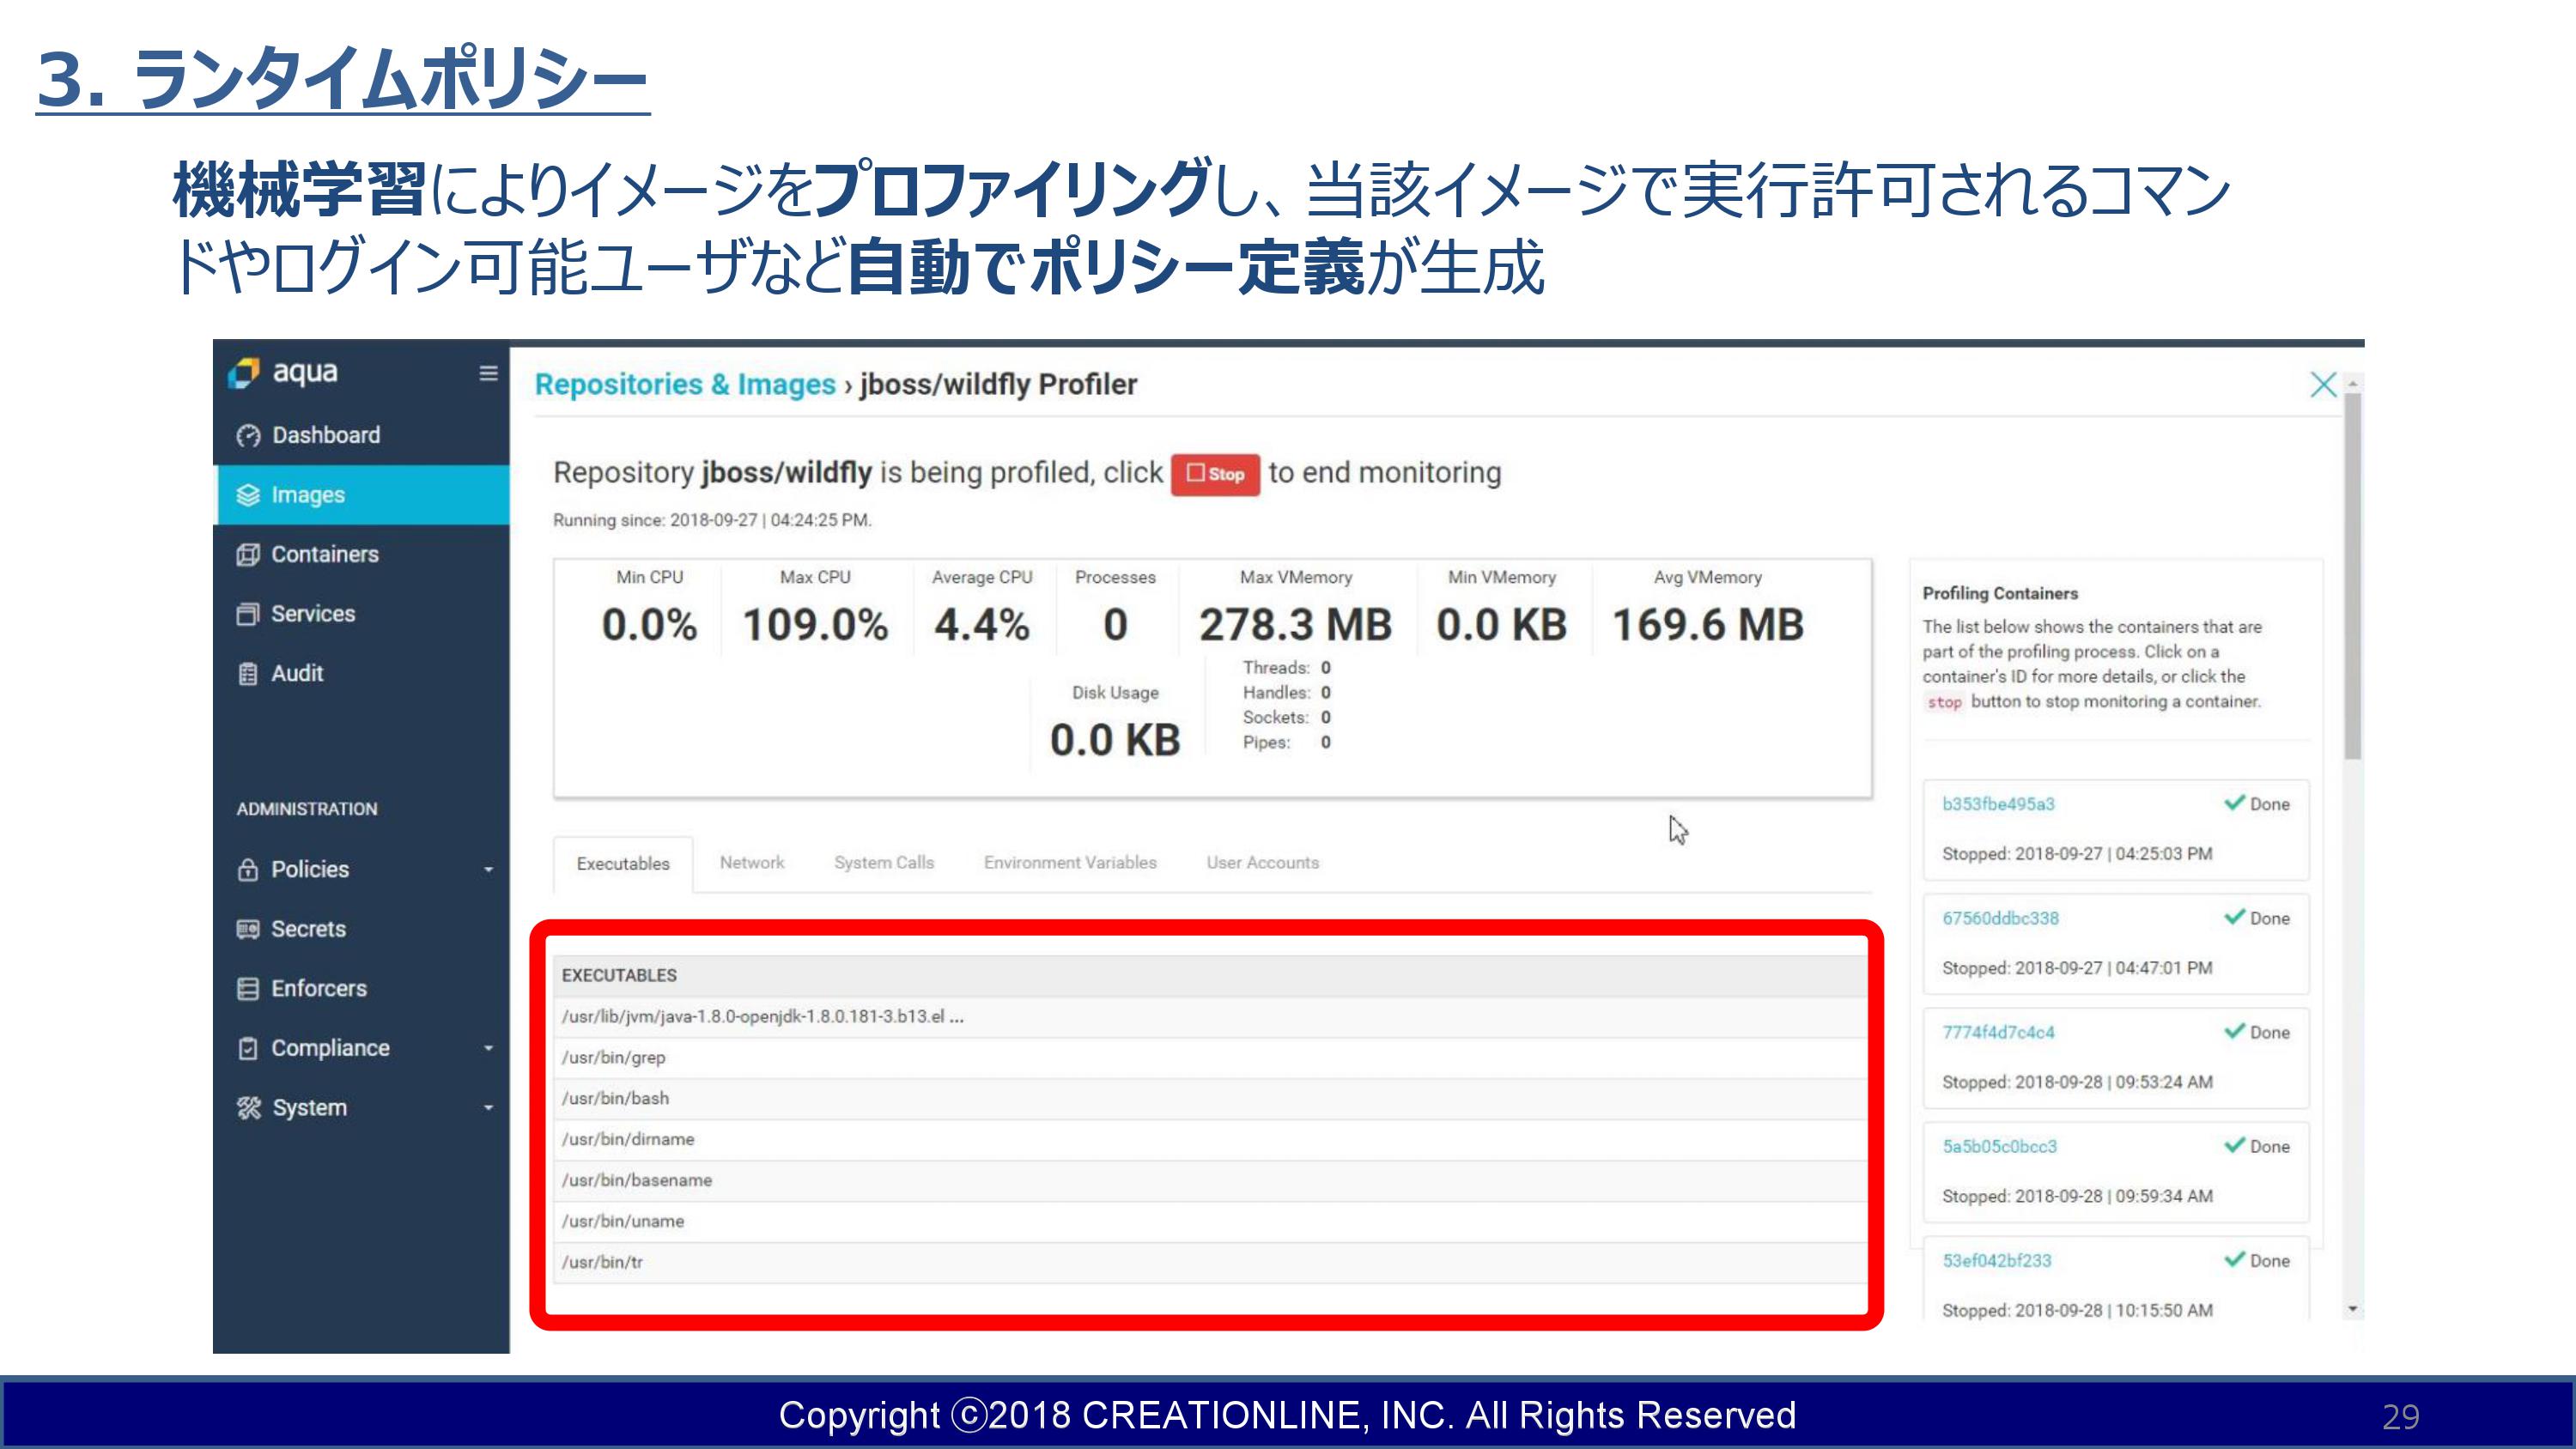Click the Images layers icon

248,495
